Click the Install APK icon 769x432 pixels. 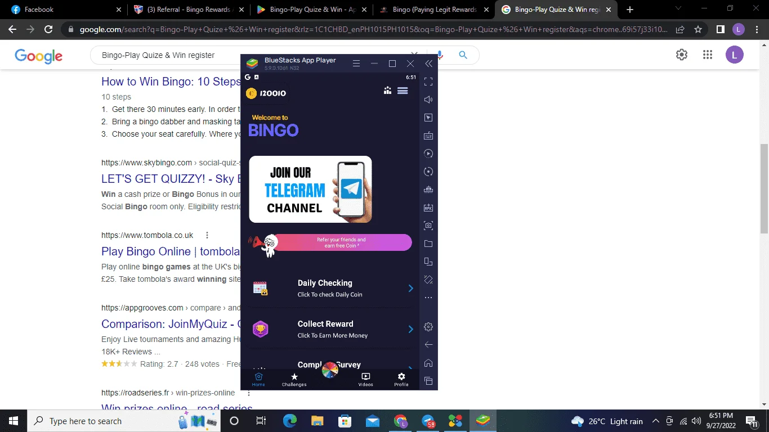[428, 208]
